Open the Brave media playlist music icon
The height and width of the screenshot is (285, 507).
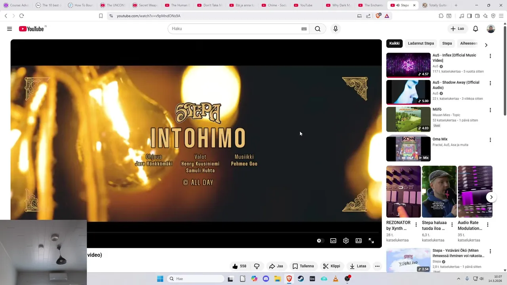tap(461, 16)
